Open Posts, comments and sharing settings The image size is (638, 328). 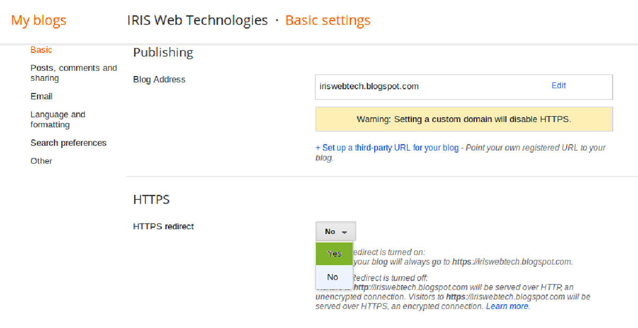(x=74, y=73)
